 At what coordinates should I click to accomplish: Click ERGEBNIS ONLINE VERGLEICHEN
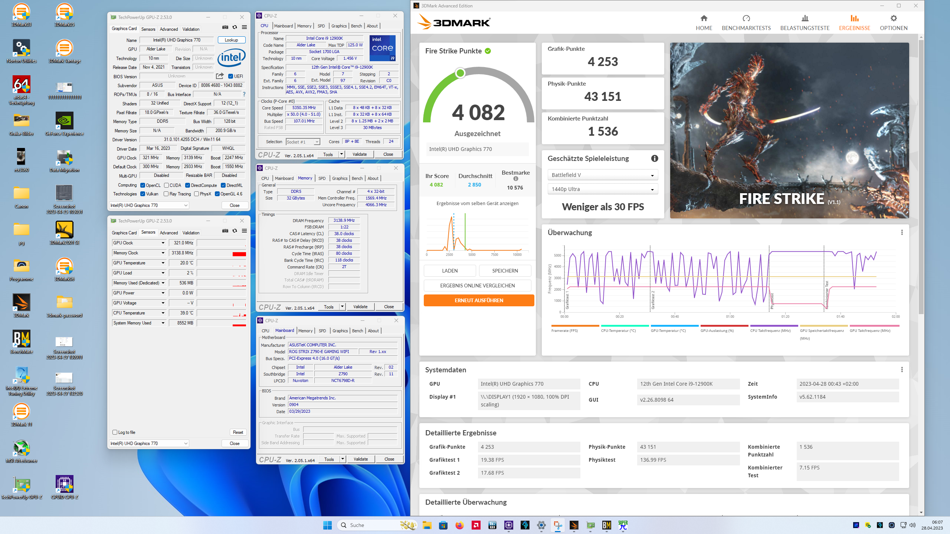(477, 286)
